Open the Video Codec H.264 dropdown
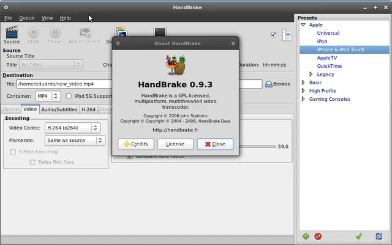 (x=72, y=128)
